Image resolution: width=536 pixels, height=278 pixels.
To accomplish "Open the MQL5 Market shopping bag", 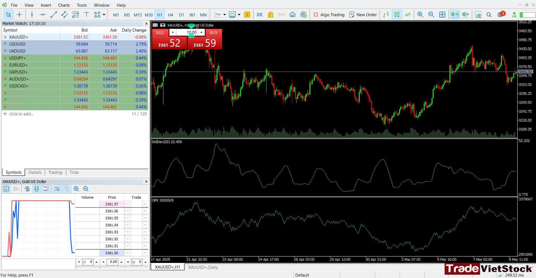I will 271,14.
